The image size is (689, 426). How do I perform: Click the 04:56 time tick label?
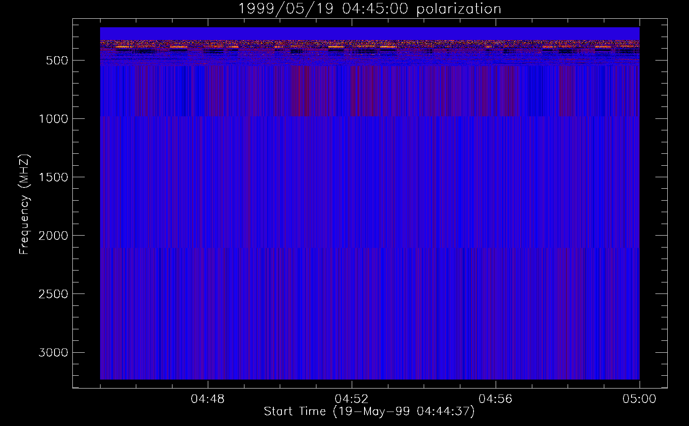(x=495, y=399)
